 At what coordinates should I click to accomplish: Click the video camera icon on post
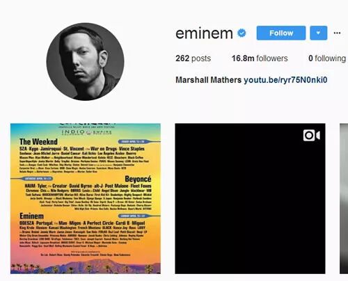[312, 136]
